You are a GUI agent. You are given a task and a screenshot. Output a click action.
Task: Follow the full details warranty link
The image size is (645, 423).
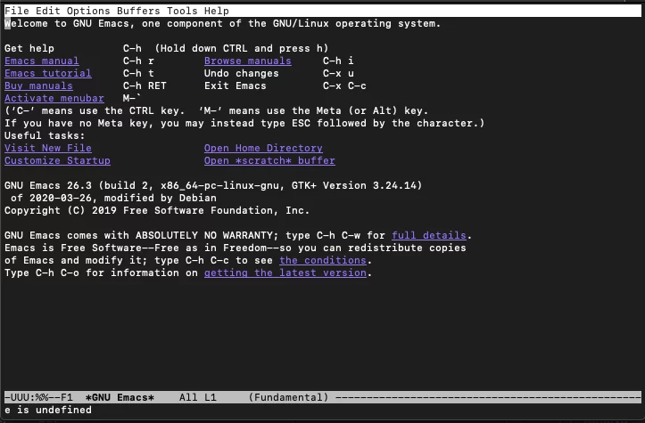(428, 235)
